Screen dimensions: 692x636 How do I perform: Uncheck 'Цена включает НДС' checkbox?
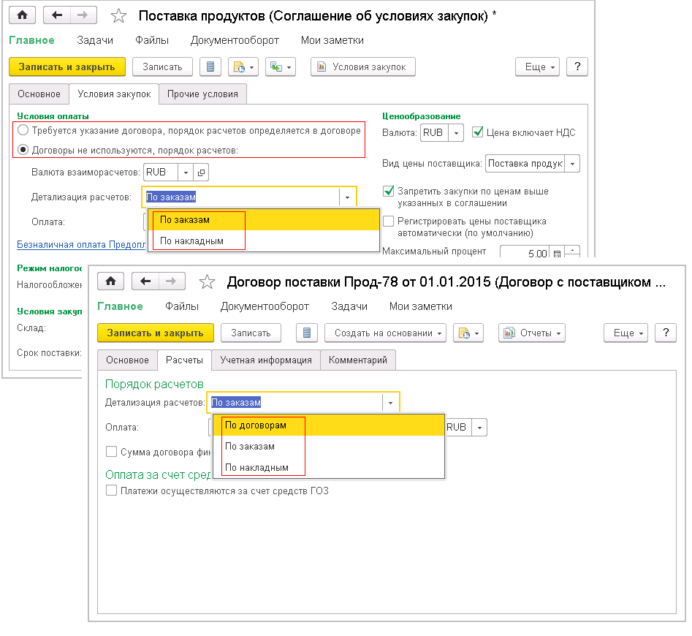478,132
